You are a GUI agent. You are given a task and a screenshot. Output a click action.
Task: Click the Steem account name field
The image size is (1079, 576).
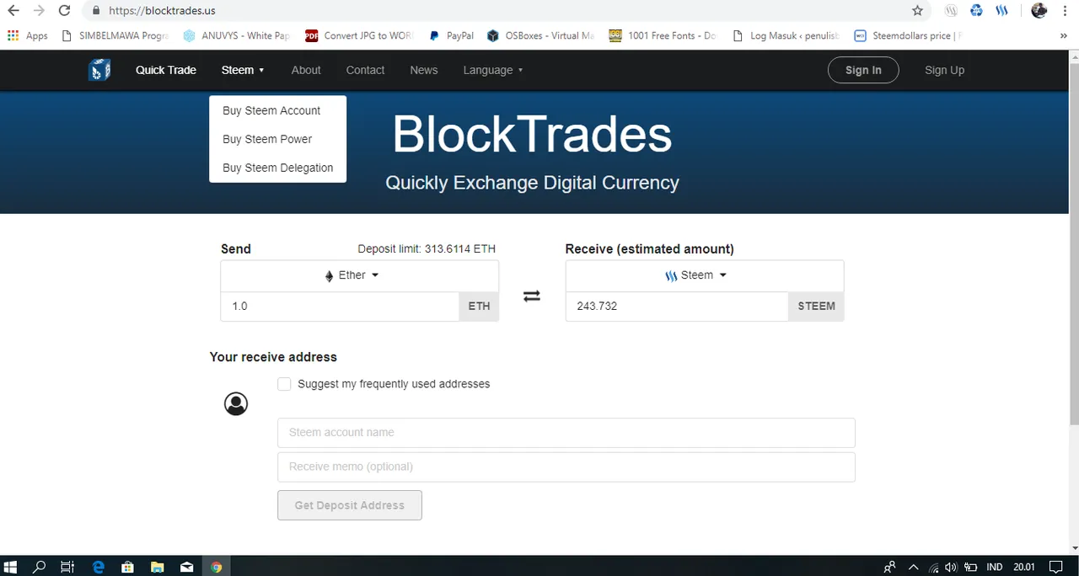click(x=566, y=432)
